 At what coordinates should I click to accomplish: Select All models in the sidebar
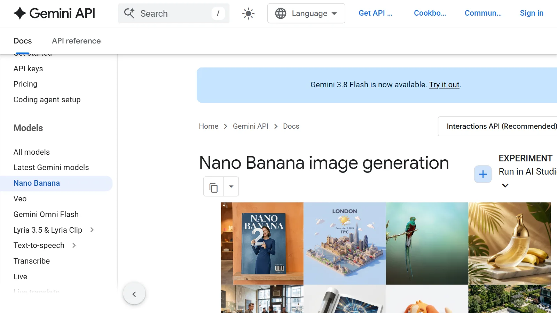[32, 152]
